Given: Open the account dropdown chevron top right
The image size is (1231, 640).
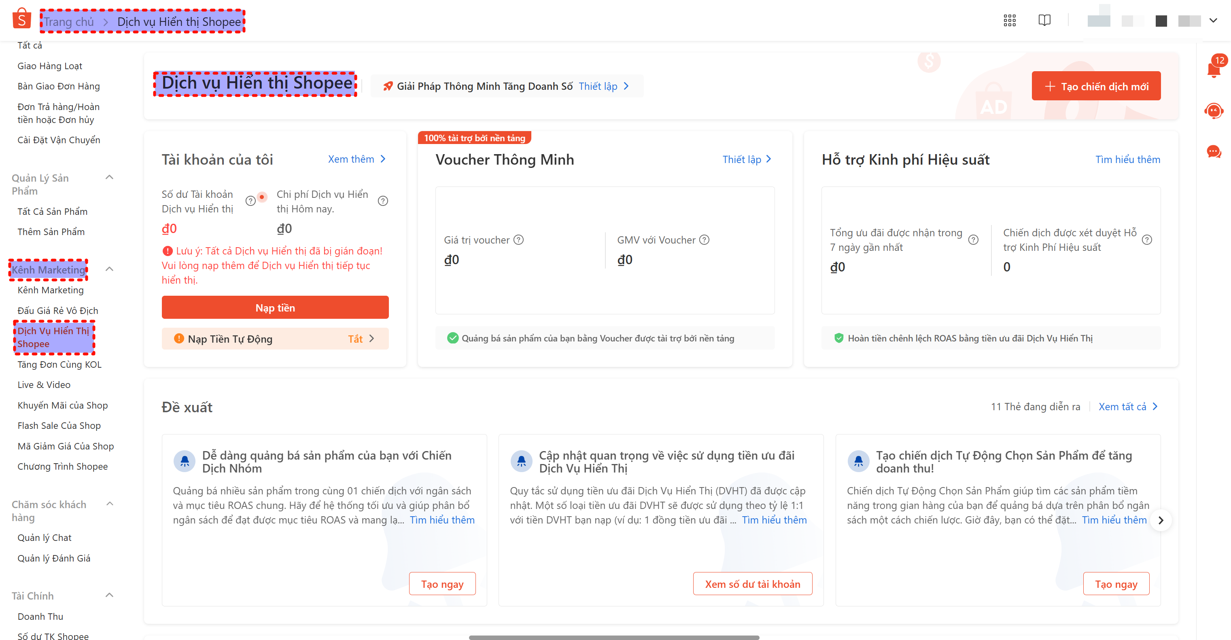Looking at the screenshot, I should [1214, 21].
